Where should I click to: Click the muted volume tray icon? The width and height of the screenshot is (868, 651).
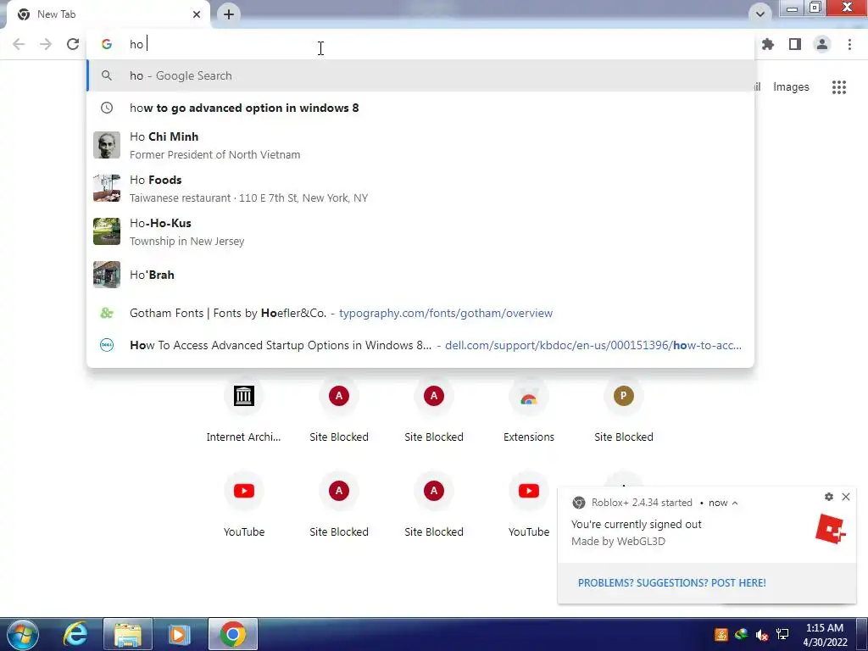click(x=762, y=634)
